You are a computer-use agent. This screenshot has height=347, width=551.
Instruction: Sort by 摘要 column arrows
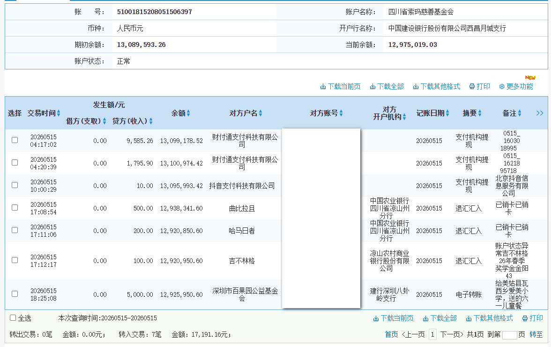coord(480,113)
